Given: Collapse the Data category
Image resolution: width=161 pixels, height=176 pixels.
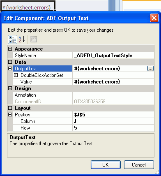Looking at the screenshot, I should pos(10,62).
